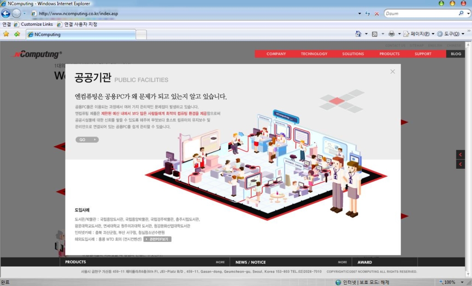Click the Add to Favorites star icon
The height and width of the screenshot is (286, 472).
[x=17, y=34]
